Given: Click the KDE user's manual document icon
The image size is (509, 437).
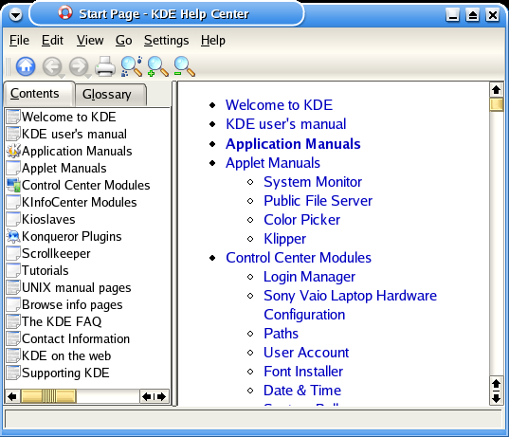Looking at the screenshot, I should coord(13,134).
